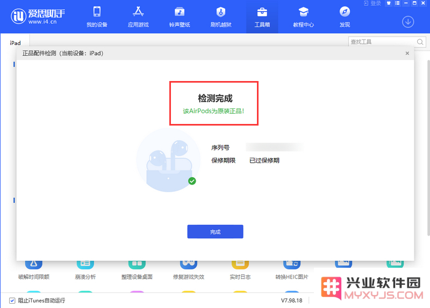Open 教程中心 tutorial center
Viewport: 430px width, 308px height.
pyautogui.click(x=303, y=17)
